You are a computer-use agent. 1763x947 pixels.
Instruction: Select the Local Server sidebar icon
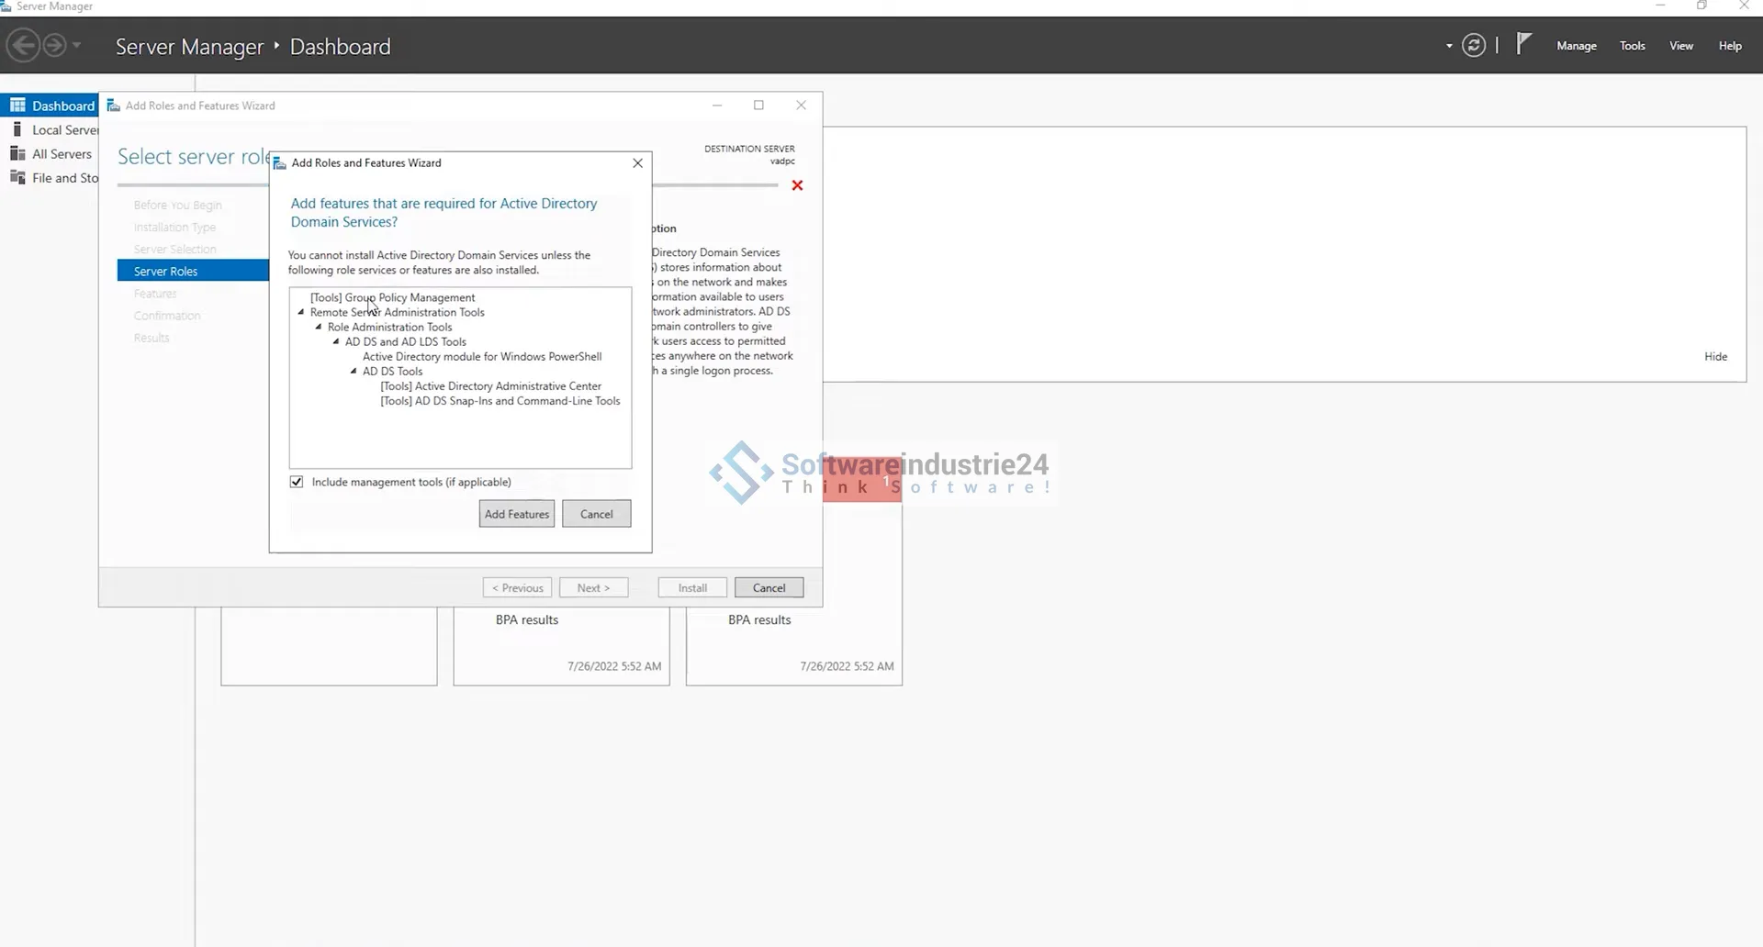point(17,129)
